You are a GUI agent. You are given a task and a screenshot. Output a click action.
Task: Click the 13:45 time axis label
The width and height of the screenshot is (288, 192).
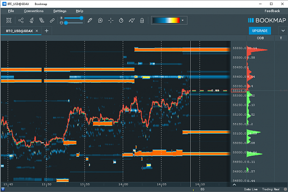(8, 184)
